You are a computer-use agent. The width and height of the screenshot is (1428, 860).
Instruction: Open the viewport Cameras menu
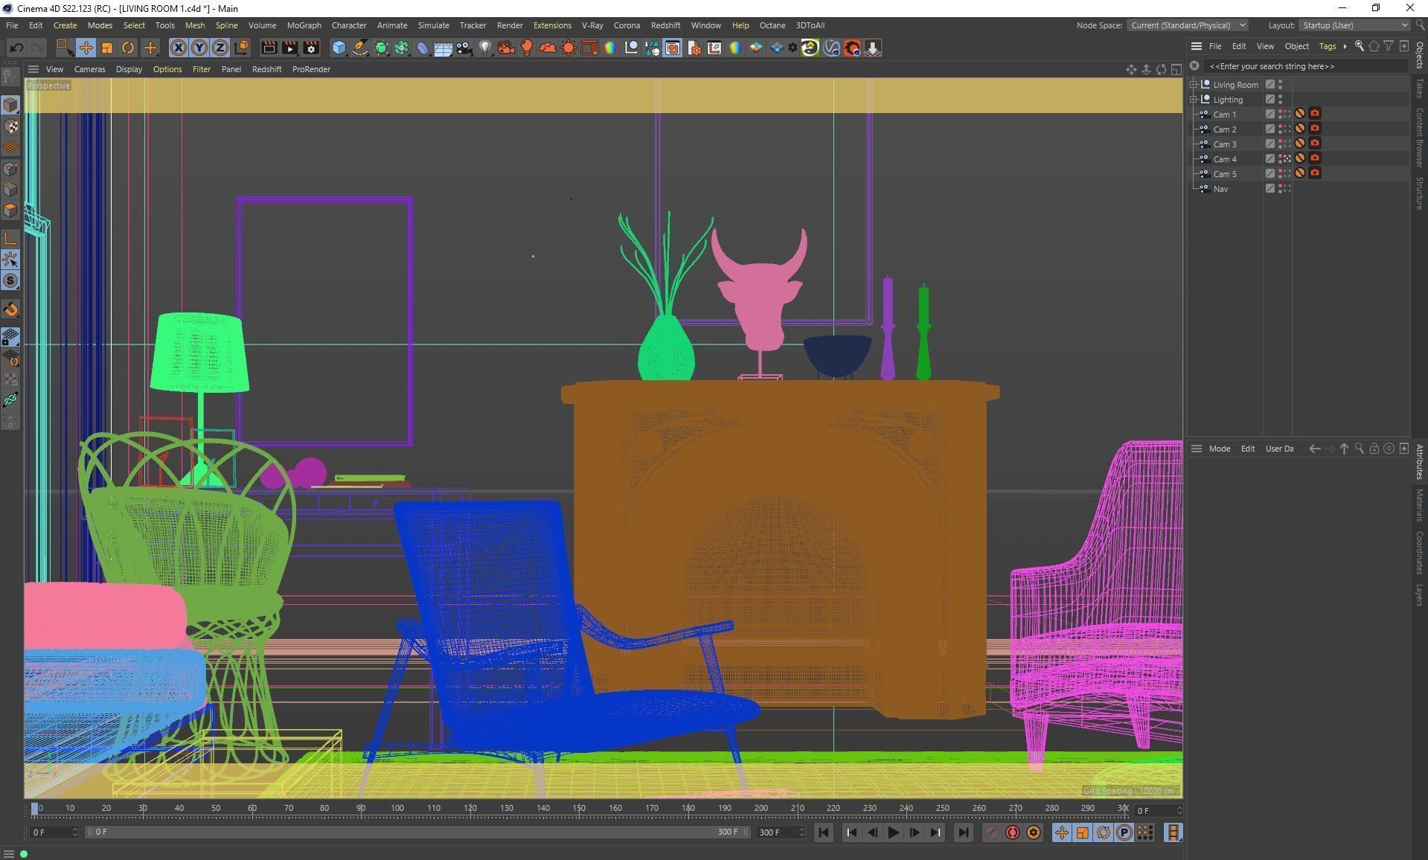[x=89, y=69]
